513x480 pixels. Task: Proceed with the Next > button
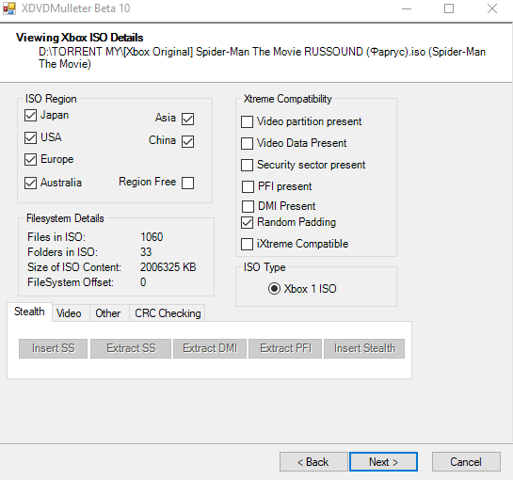[383, 462]
